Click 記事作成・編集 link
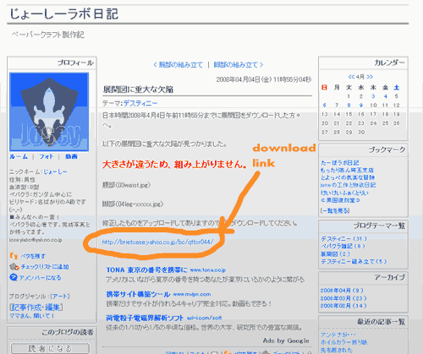This screenshot has height=354, width=423. 36,307
